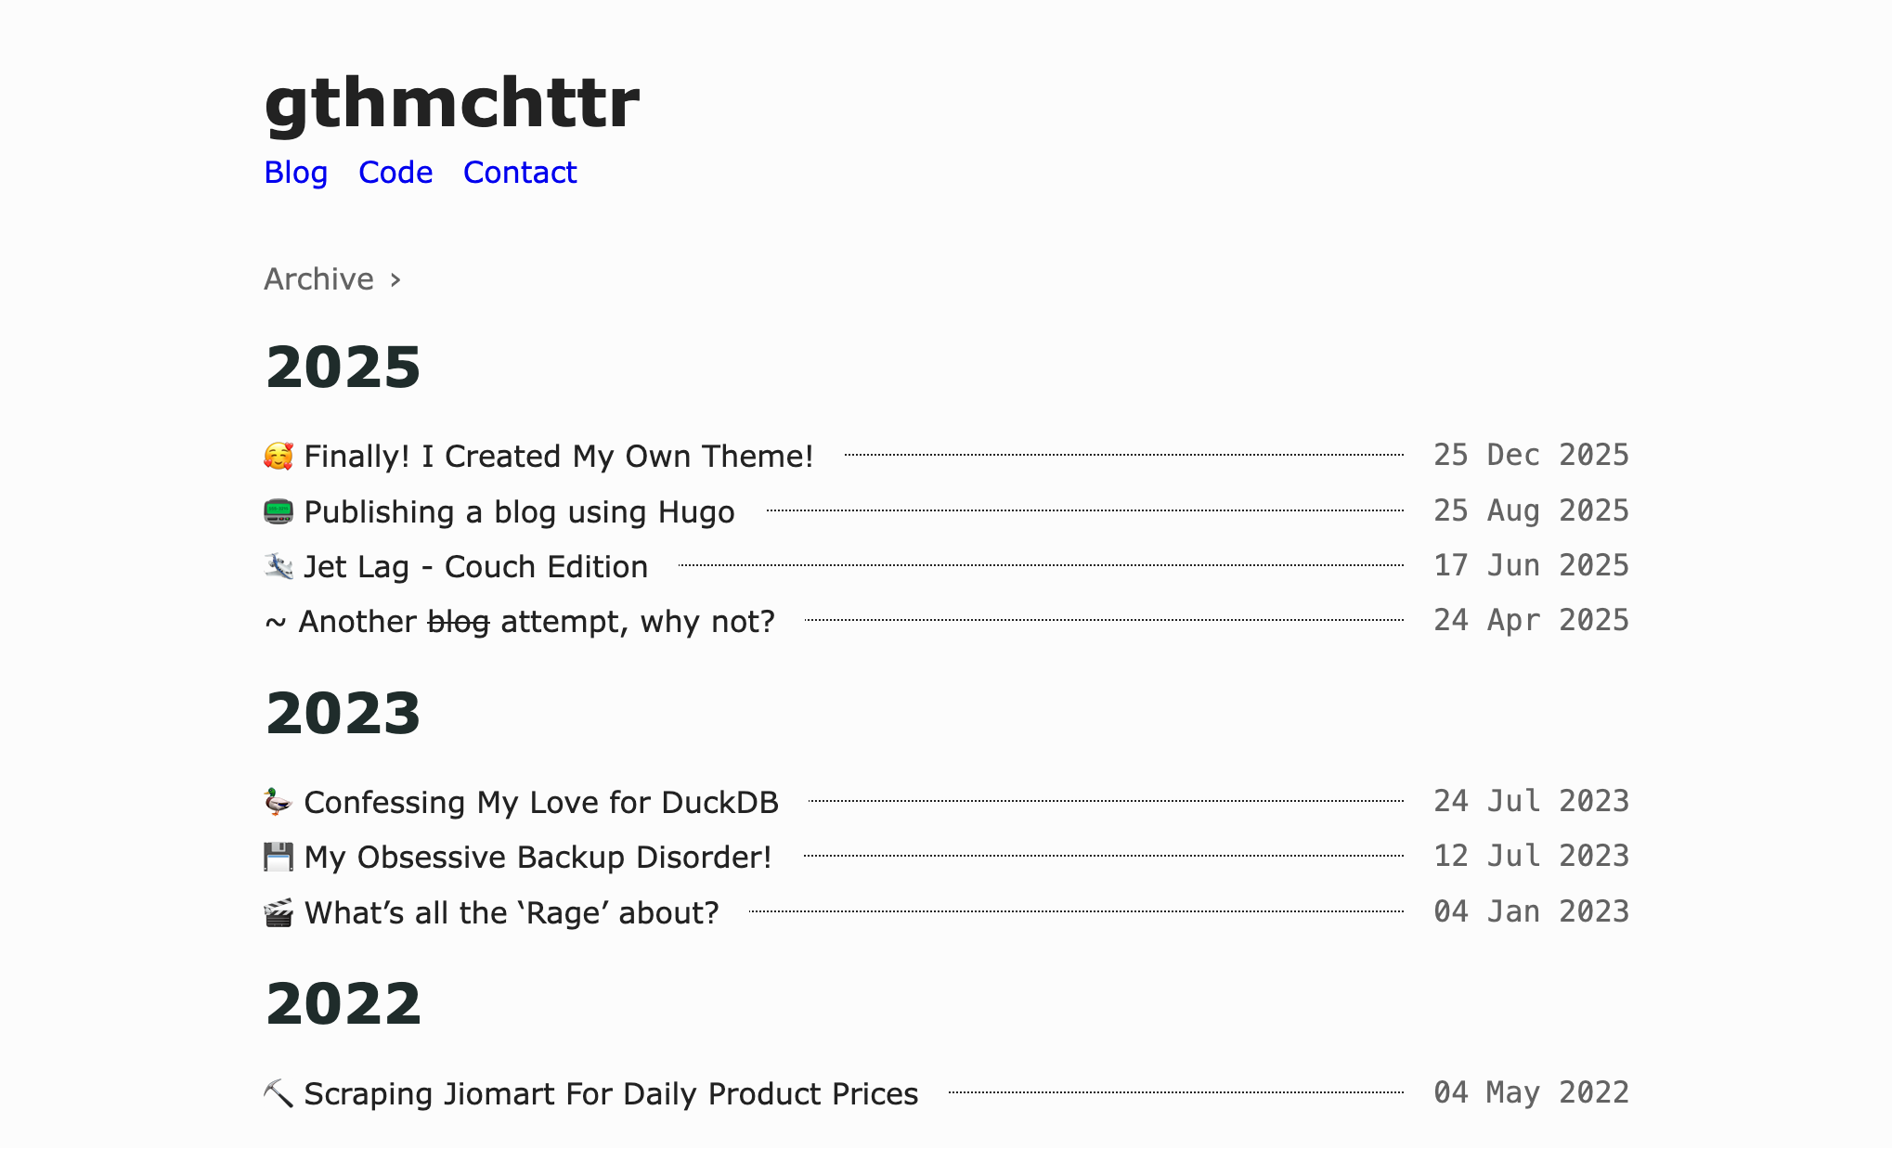1892x1149 pixels.
Task: Click the clapperboard emoji beside Rage post
Action: point(279,912)
